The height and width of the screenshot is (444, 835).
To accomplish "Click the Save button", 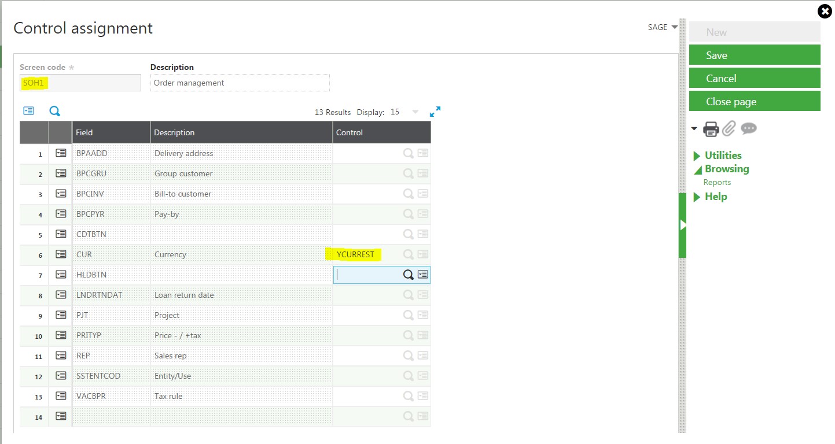I will (755, 55).
